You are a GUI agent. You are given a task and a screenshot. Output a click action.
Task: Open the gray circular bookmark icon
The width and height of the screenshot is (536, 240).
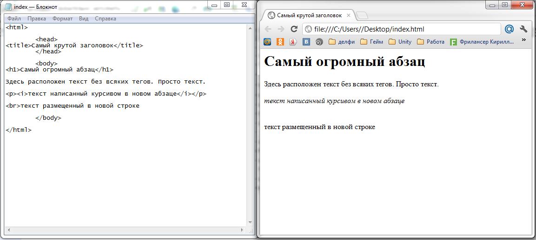pos(319,42)
